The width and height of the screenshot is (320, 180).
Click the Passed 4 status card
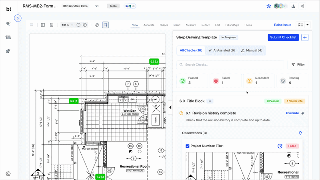pos(192,81)
